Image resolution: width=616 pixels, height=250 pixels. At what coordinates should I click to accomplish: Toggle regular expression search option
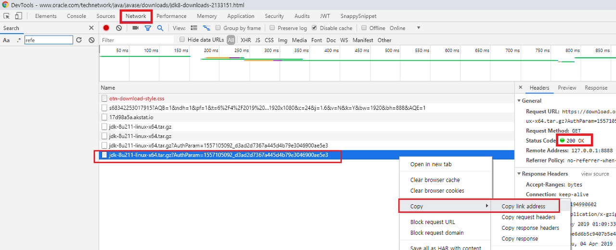coord(18,40)
